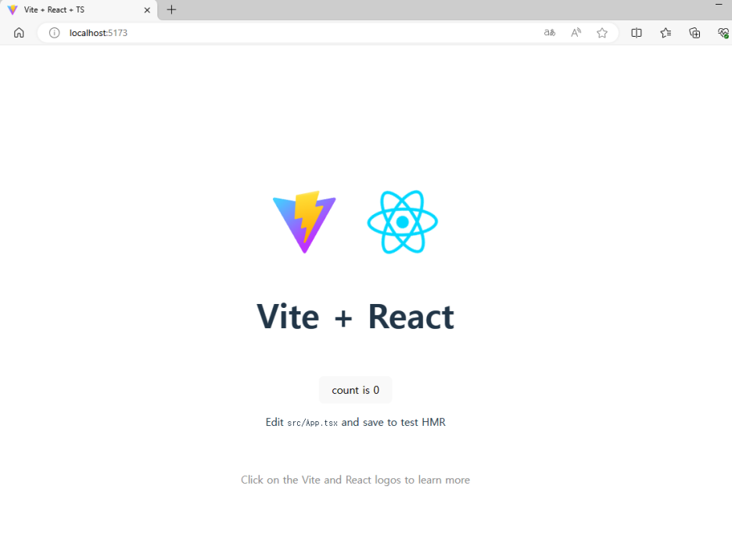View site information icon in address bar

pos(55,33)
